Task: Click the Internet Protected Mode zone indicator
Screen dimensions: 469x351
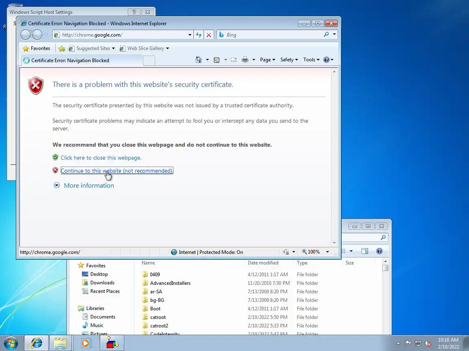Action: (x=207, y=252)
